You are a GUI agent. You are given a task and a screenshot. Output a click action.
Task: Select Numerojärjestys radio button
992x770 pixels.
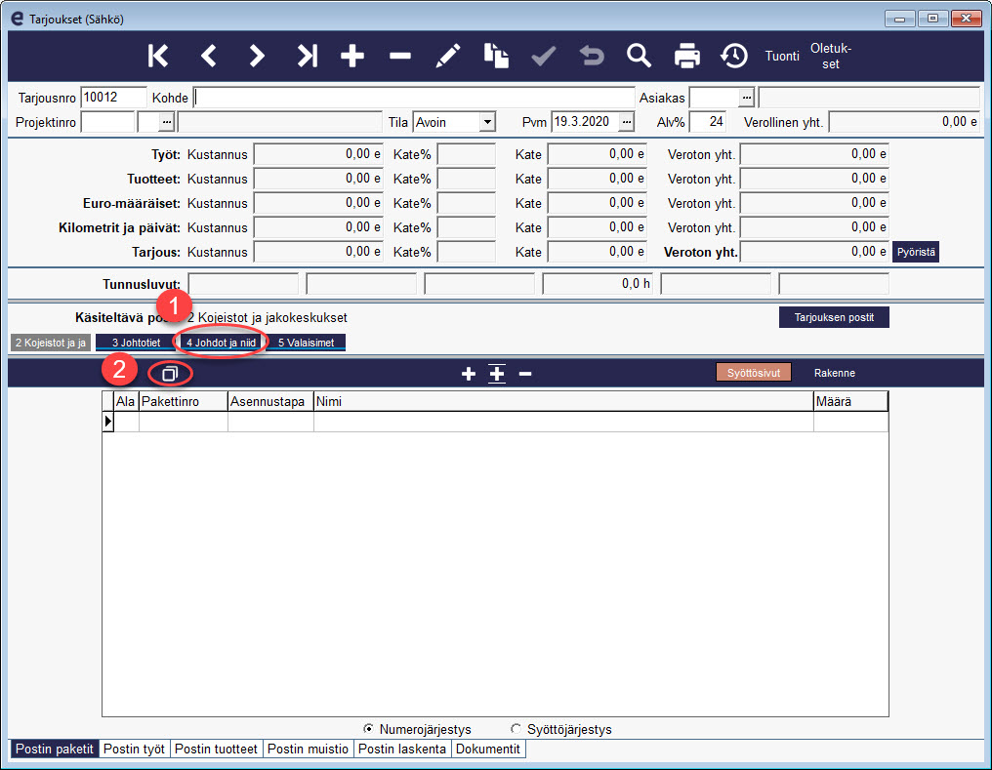pyautogui.click(x=368, y=729)
